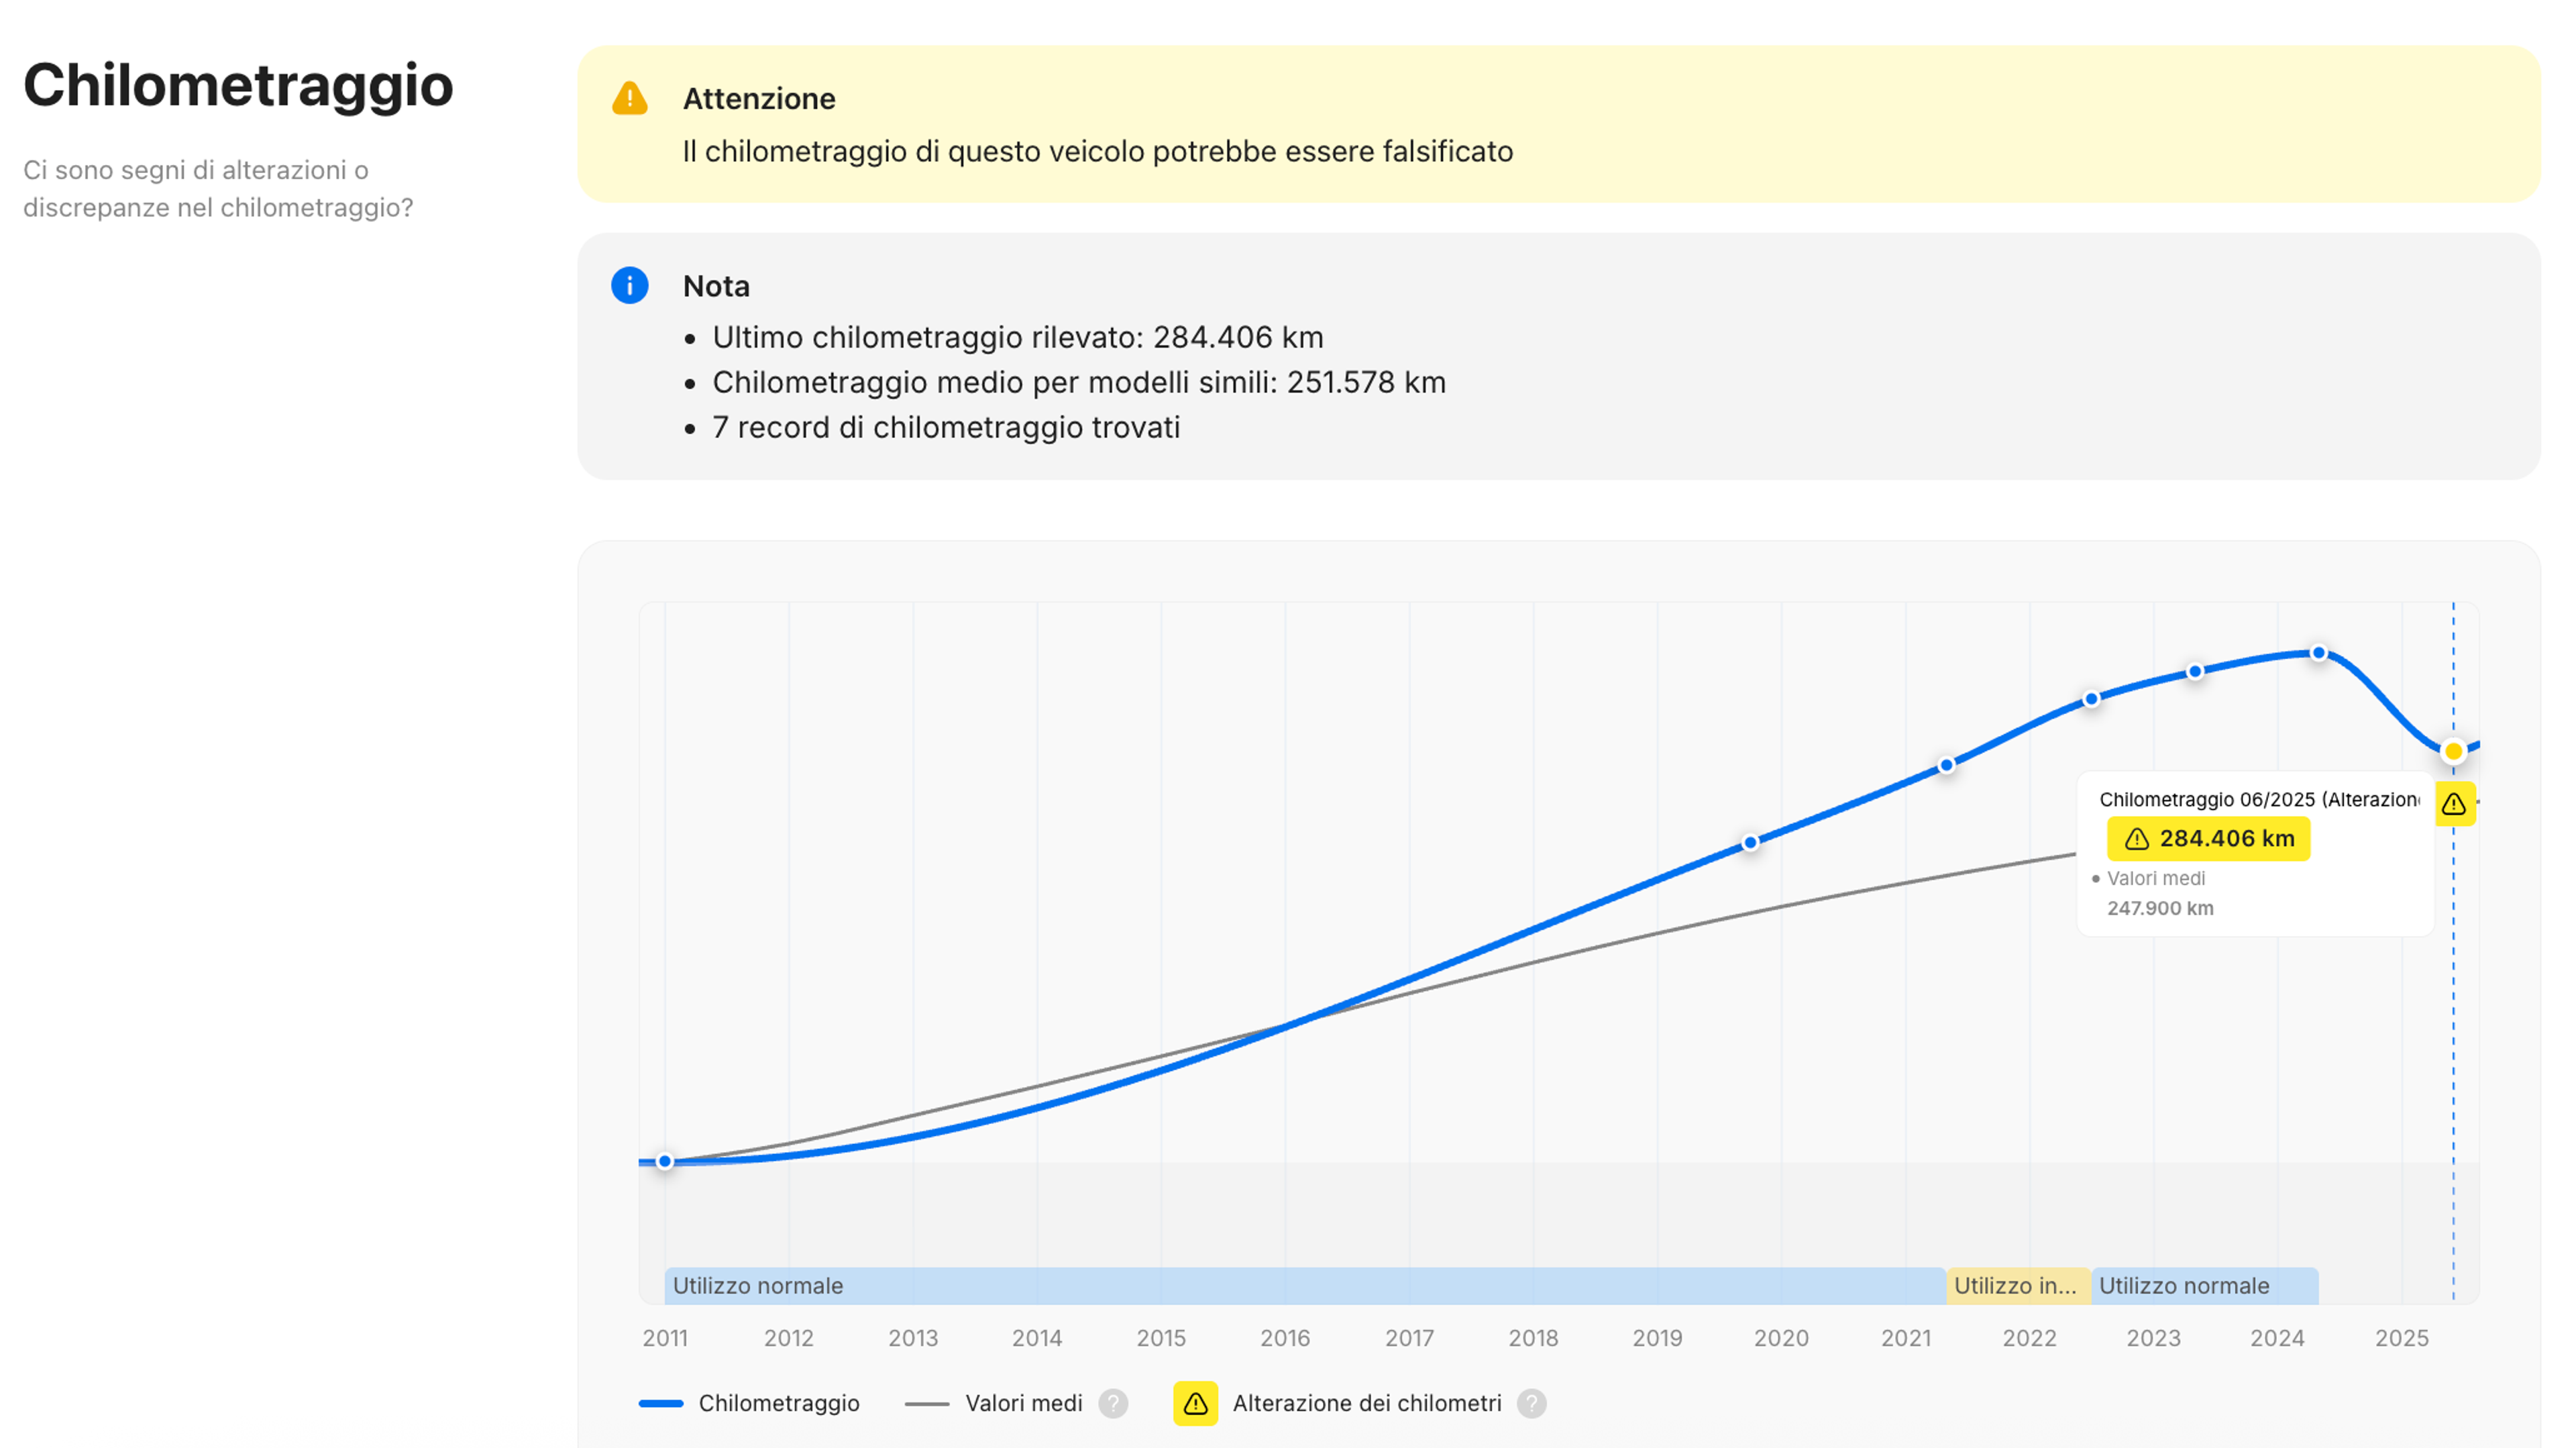Screen dimensions: 2576x1448
Task: Click the orange Attenzione warning triangle icon
Action: coord(629,99)
